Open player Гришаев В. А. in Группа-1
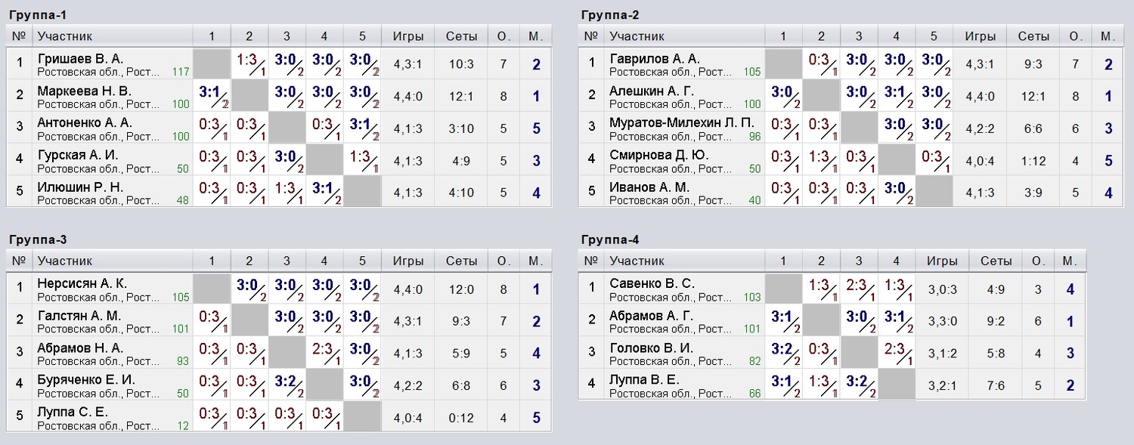1134x445 pixels. point(80,59)
